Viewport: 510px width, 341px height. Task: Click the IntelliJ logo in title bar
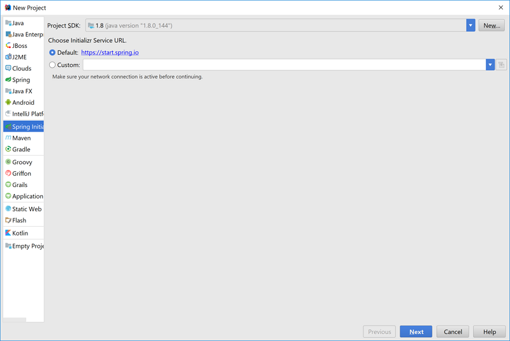click(8, 8)
